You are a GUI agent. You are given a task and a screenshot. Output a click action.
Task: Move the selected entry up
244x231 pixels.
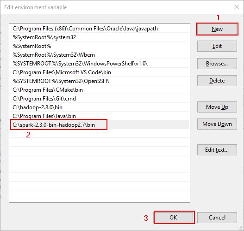click(217, 107)
